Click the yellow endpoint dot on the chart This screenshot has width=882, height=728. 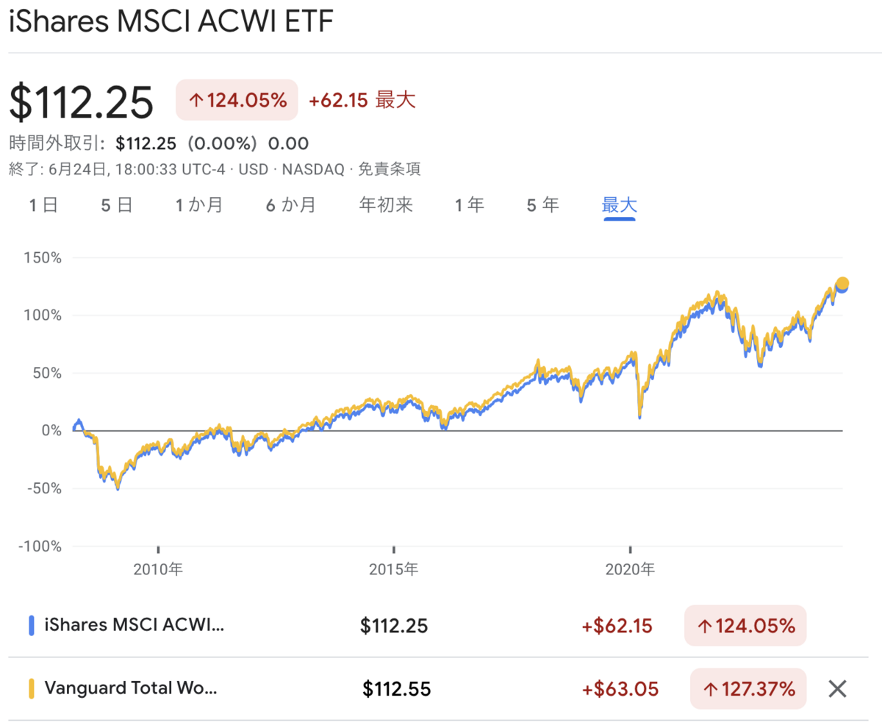[x=841, y=282]
